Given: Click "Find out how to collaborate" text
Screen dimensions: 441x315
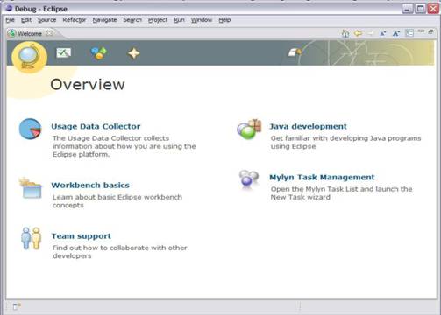Looking at the screenshot, I should [120, 252].
